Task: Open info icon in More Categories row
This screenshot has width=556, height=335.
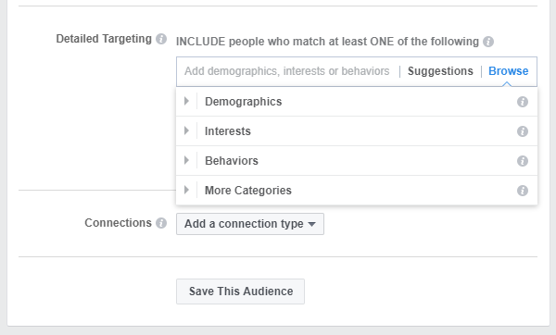Action: pos(523,191)
